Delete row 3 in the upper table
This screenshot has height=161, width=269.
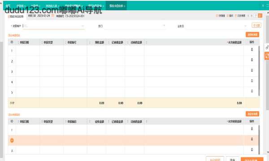[x=252, y=70]
